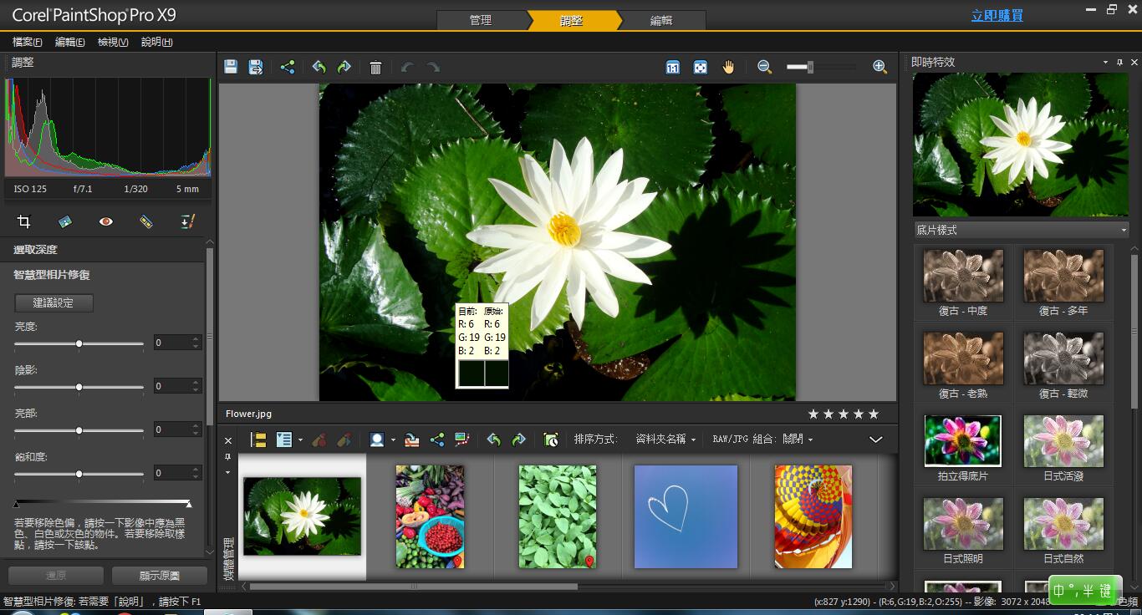The width and height of the screenshot is (1142, 615).
Task: Expand the organizer with the chevron arrow
Action: 875,440
